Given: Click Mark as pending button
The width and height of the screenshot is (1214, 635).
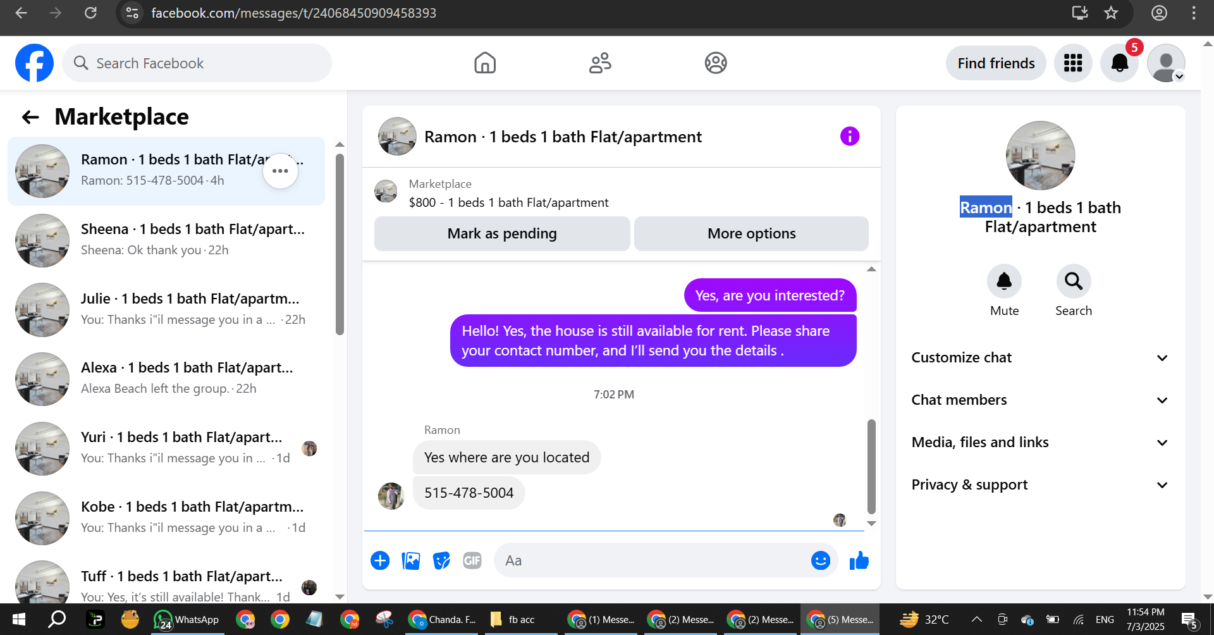Looking at the screenshot, I should pyautogui.click(x=502, y=233).
